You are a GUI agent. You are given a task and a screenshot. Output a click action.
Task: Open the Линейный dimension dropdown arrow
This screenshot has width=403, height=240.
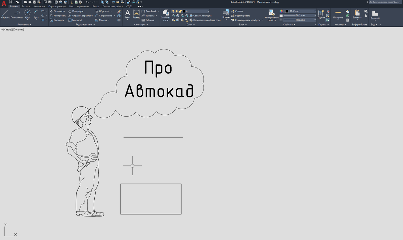158,11
